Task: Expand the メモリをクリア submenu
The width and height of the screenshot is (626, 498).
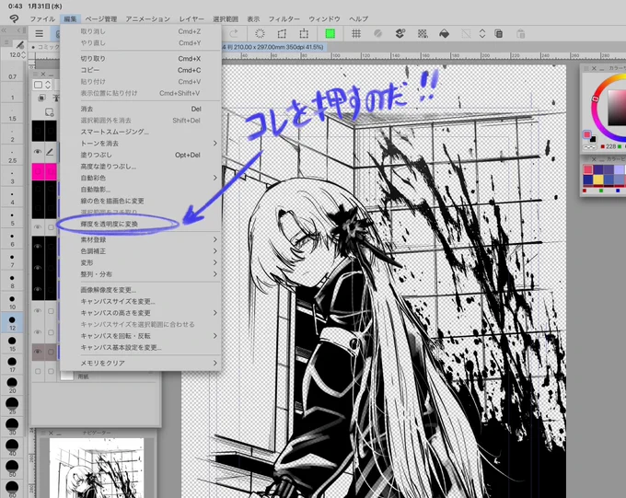Action: click(x=215, y=363)
